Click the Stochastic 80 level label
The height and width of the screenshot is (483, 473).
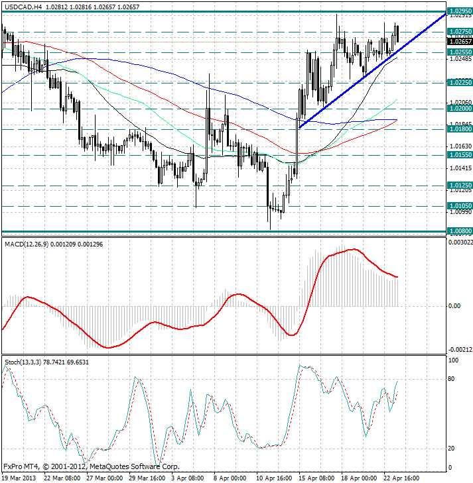point(451,379)
